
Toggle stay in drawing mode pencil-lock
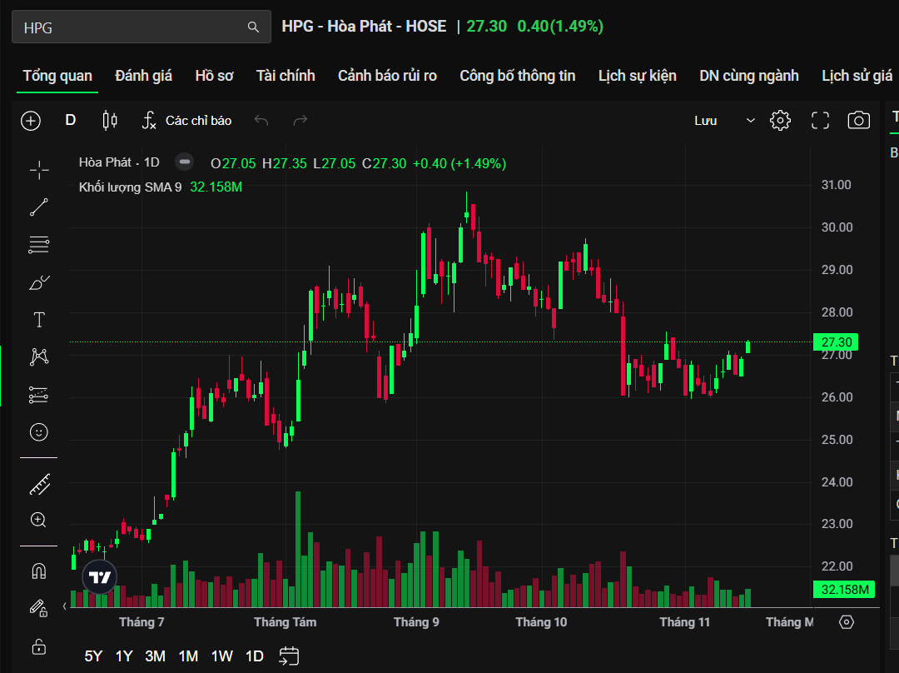coord(39,608)
